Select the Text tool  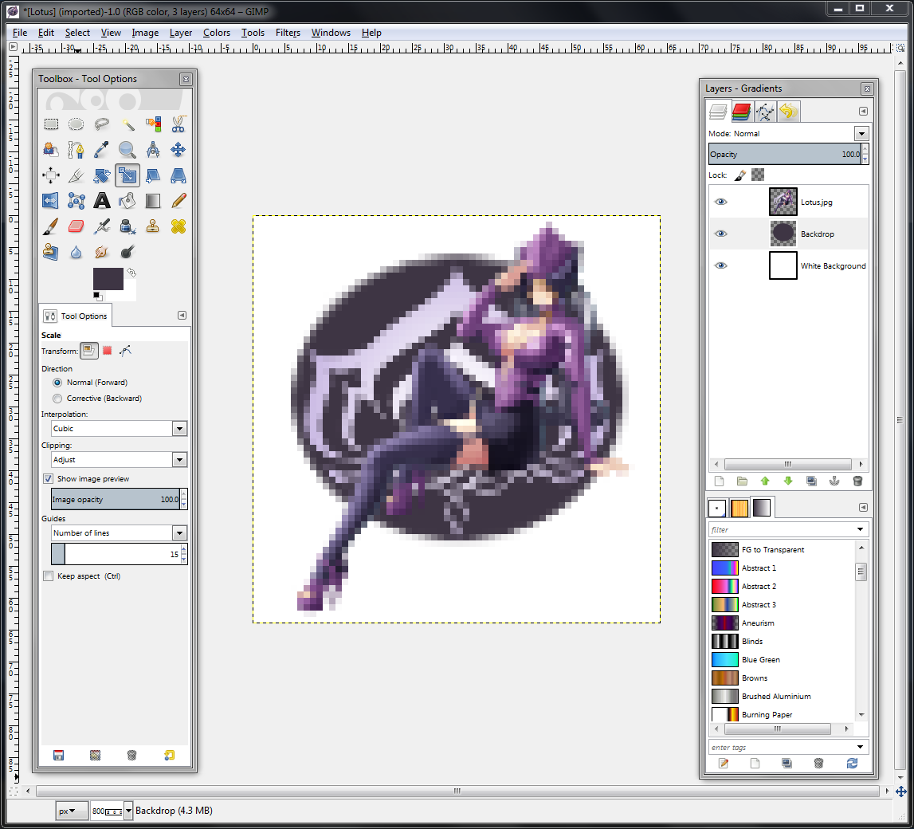pos(102,201)
